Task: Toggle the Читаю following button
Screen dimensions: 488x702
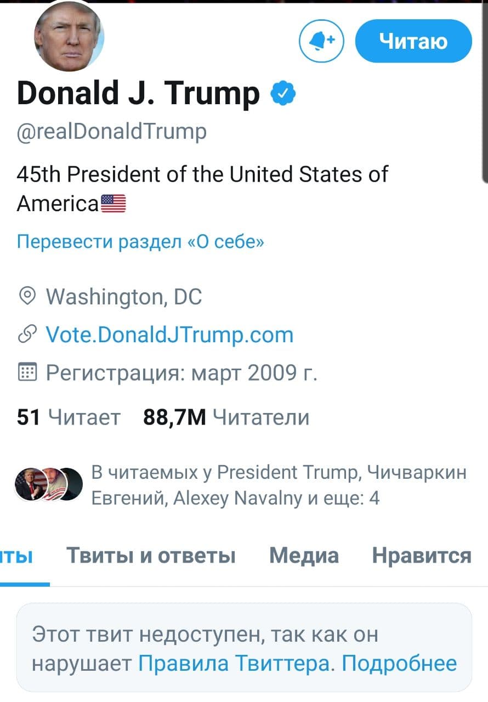Action: [413, 41]
